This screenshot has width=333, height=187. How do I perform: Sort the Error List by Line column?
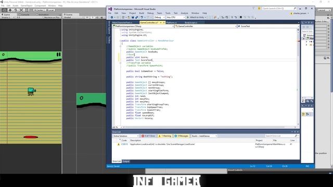point(292,140)
